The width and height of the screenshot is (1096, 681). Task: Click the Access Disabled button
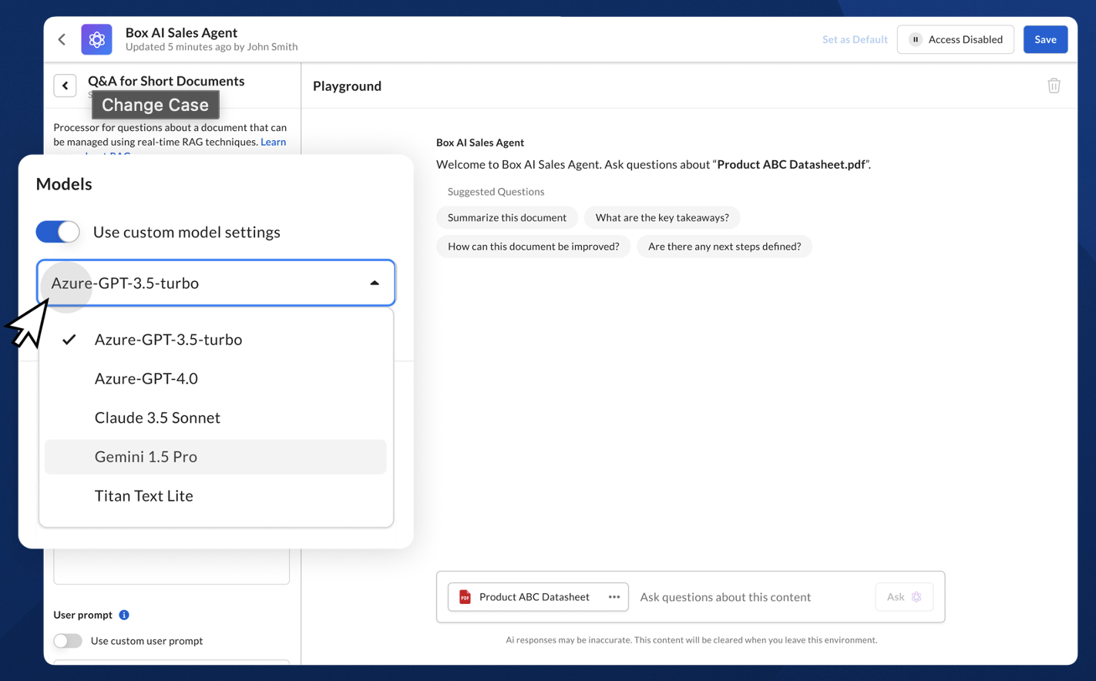pyautogui.click(x=955, y=39)
